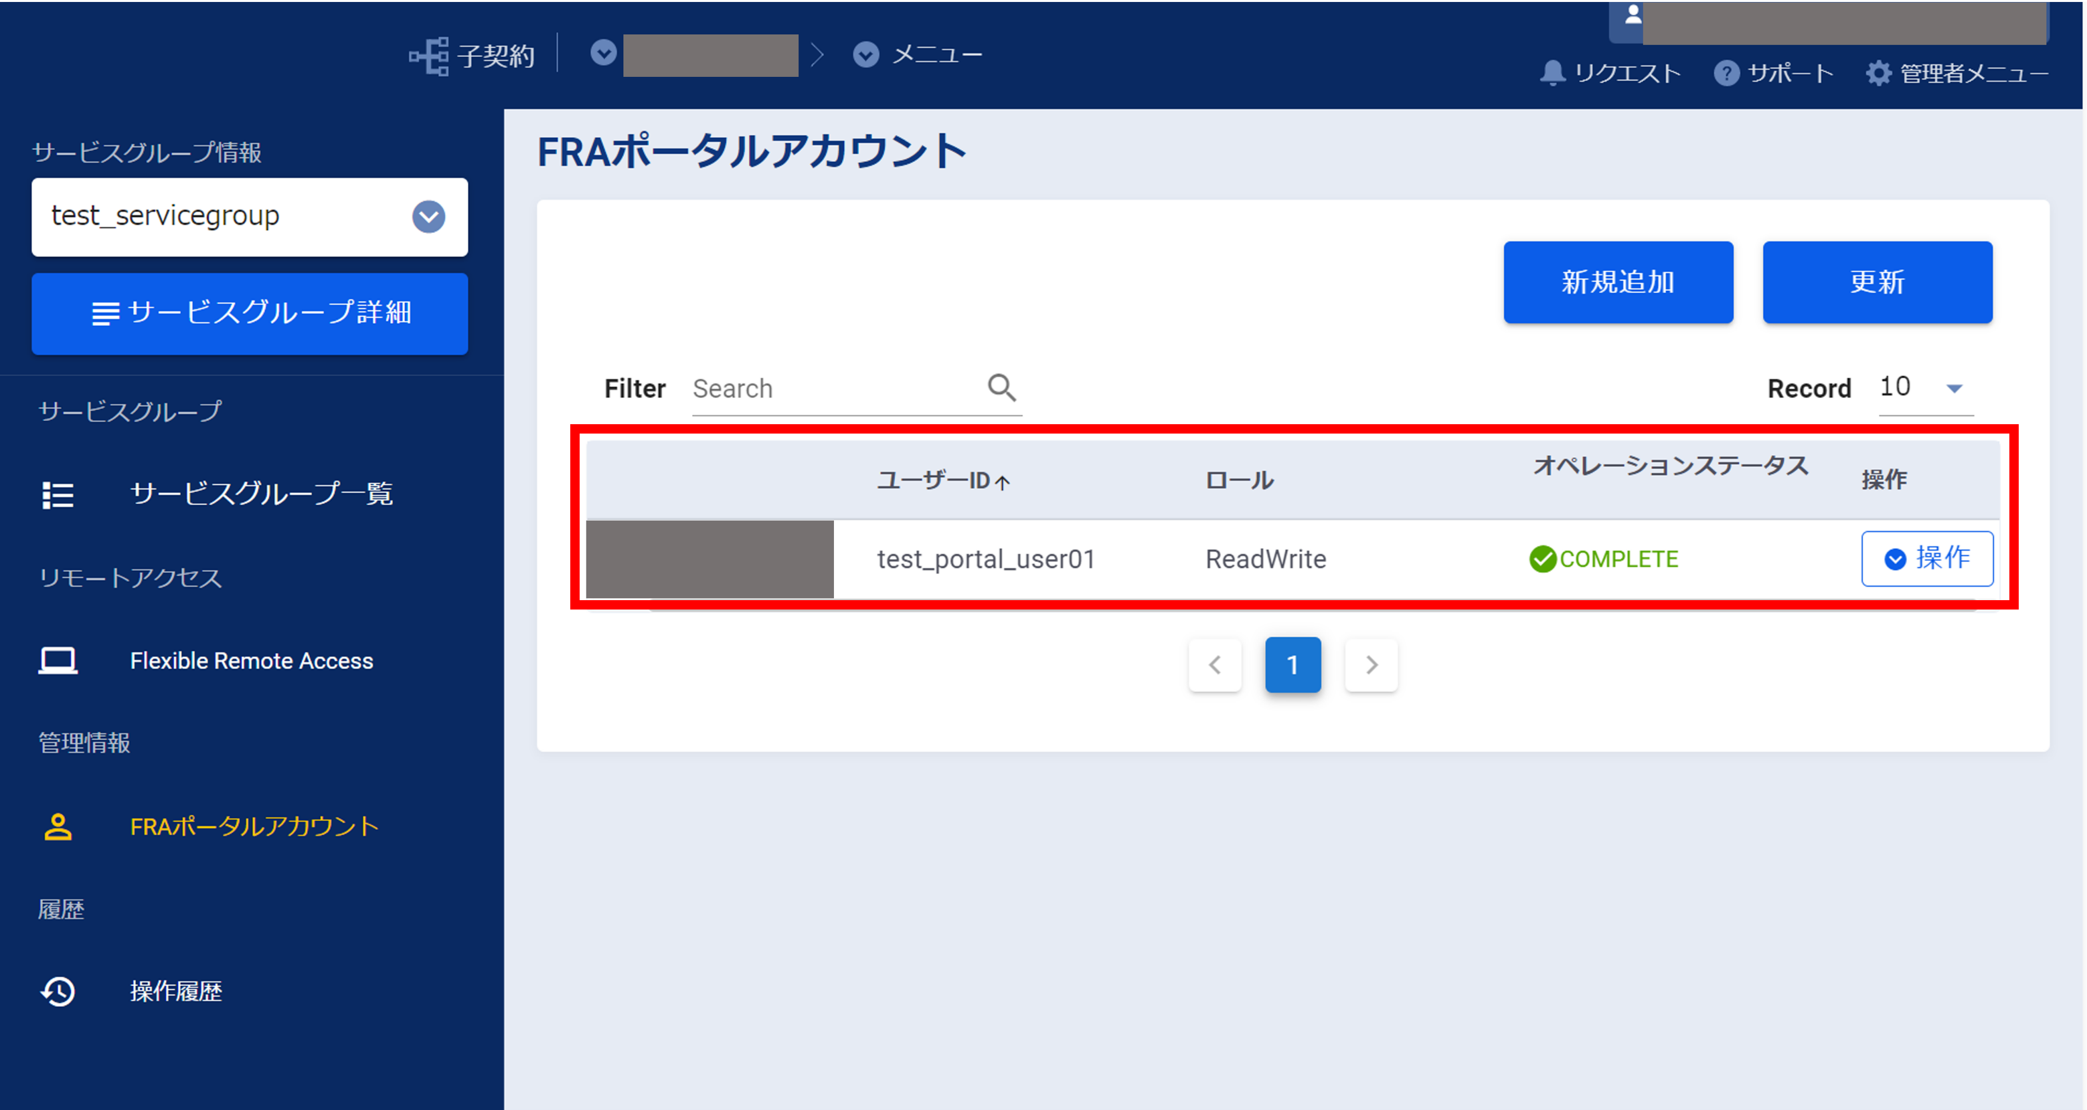Select FRAポータルアカウント in sidebar
This screenshot has height=1110, width=2087.
(254, 826)
